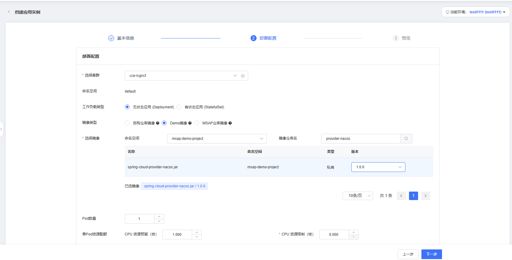This screenshot has width=512, height=260.
Task: Click the 私有 type cell
Action: pyautogui.click(x=331, y=167)
